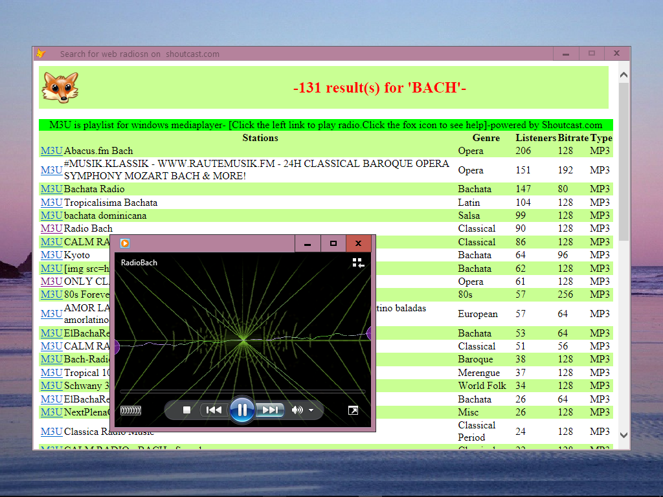Image resolution: width=663 pixels, height=497 pixels.
Task: Minimize the shoutcast search window
Action: 566,54
